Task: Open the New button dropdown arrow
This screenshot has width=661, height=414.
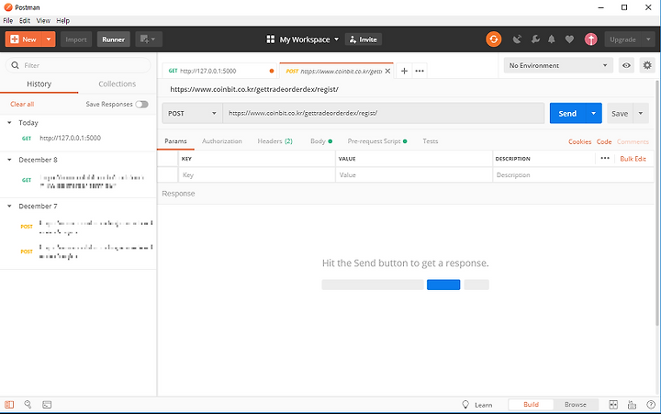Action: pyautogui.click(x=49, y=39)
